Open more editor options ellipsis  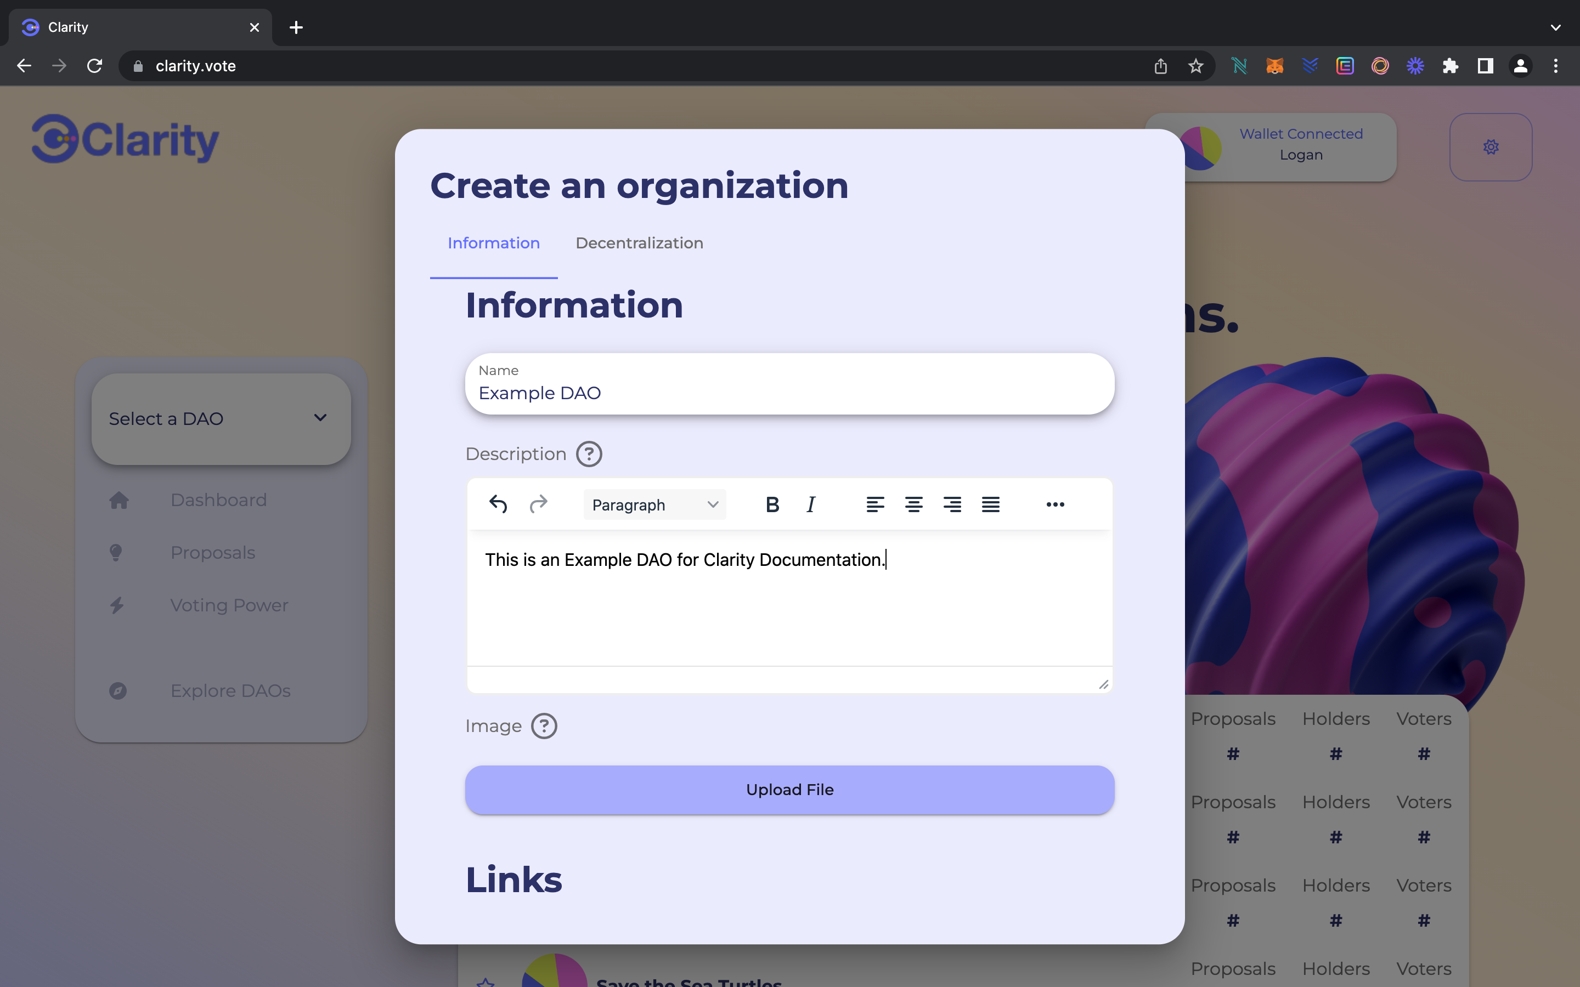coord(1055,504)
